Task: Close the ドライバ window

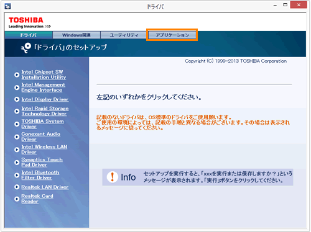Action: click(x=299, y=5)
